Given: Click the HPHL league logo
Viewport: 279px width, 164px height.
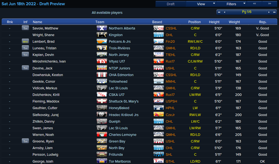Looking at the screenshot, I should [159, 108].
